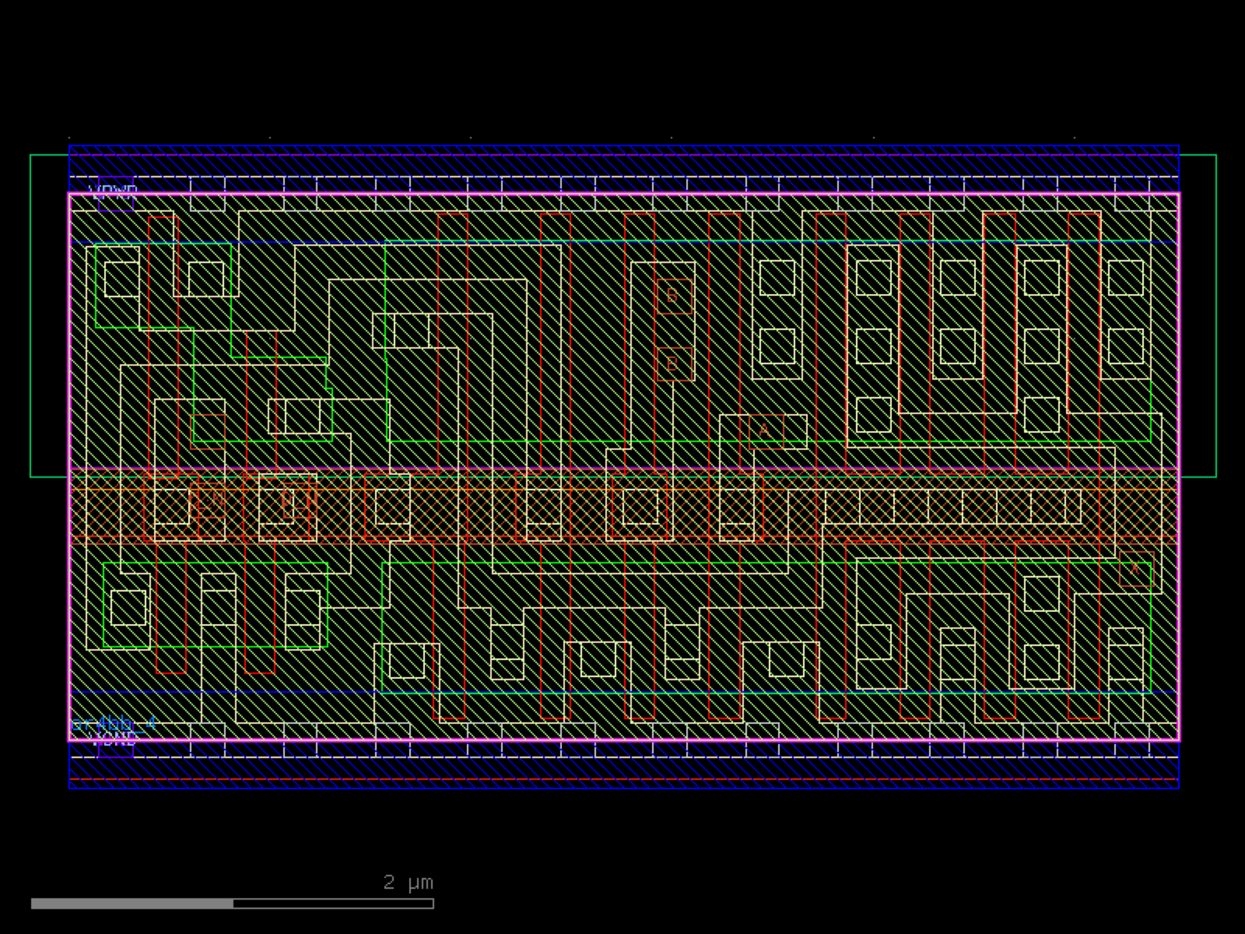Click the upper B pin marker
Screen dimensions: 1245x934
674,296
